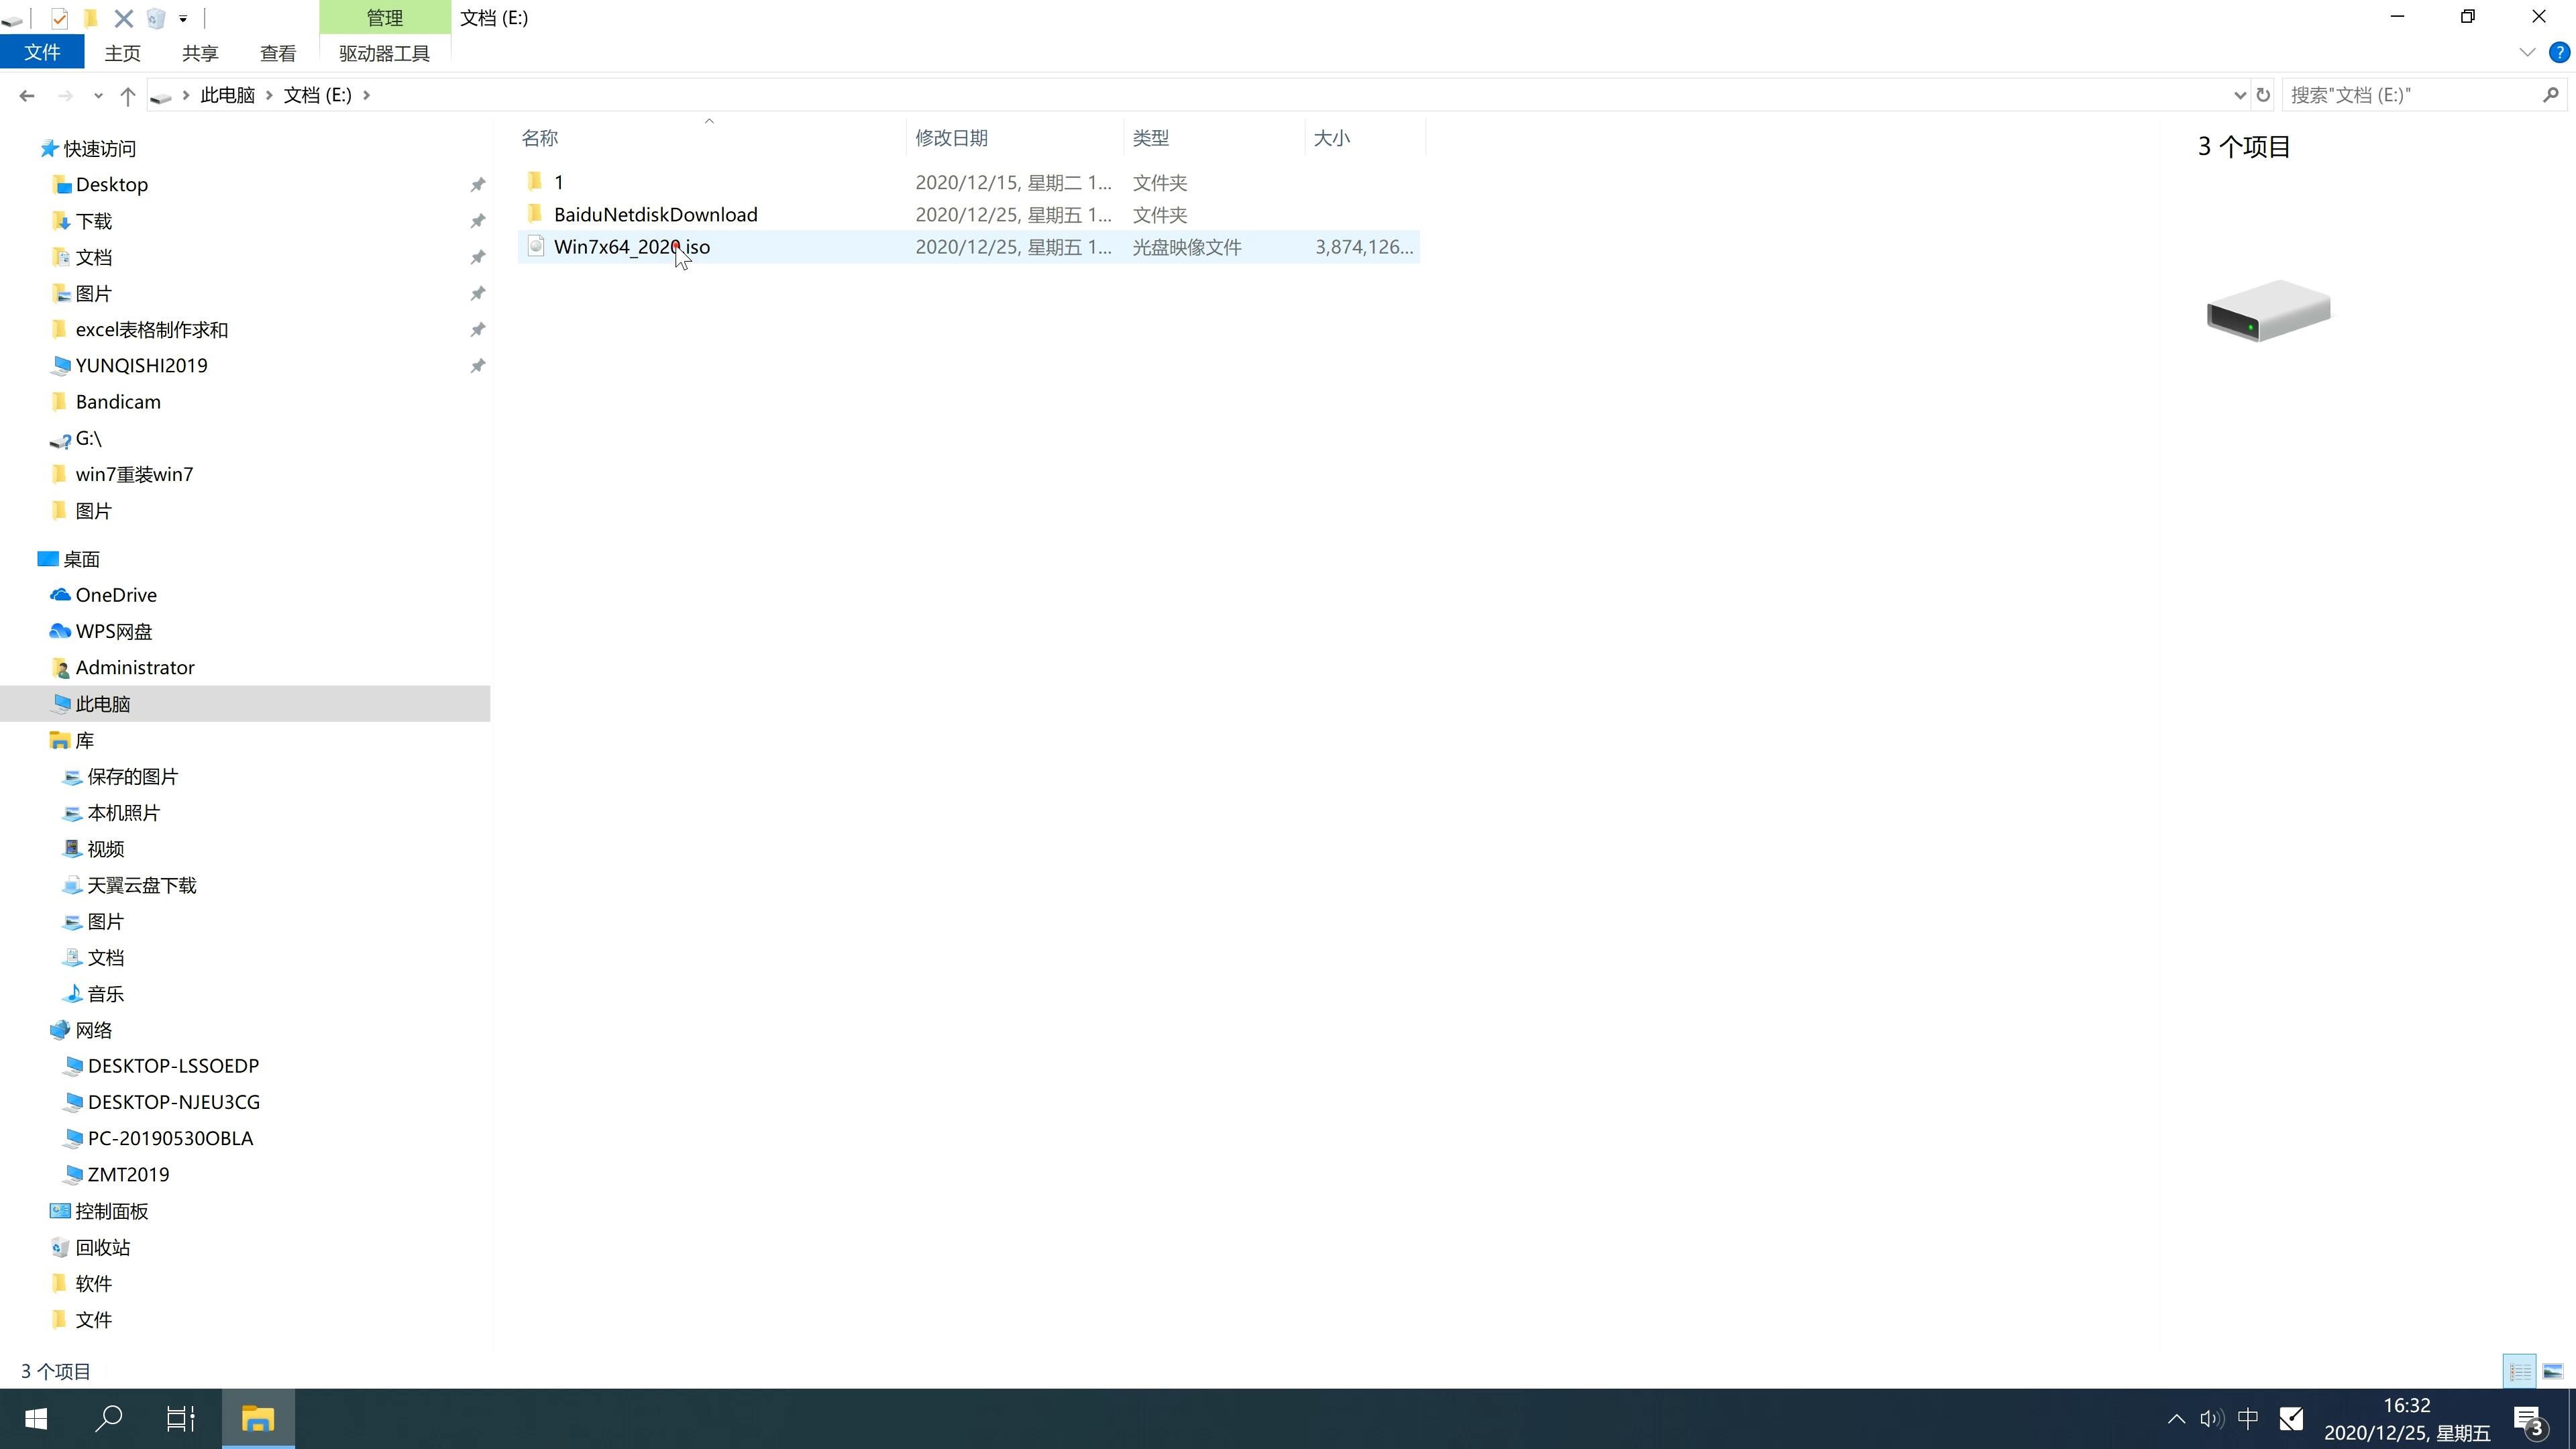The width and height of the screenshot is (2576, 1449).
Task: Navigate back using back arrow icon
Action: click(x=25, y=94)
